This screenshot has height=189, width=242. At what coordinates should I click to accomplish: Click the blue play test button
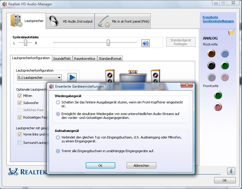pos(72,77)
